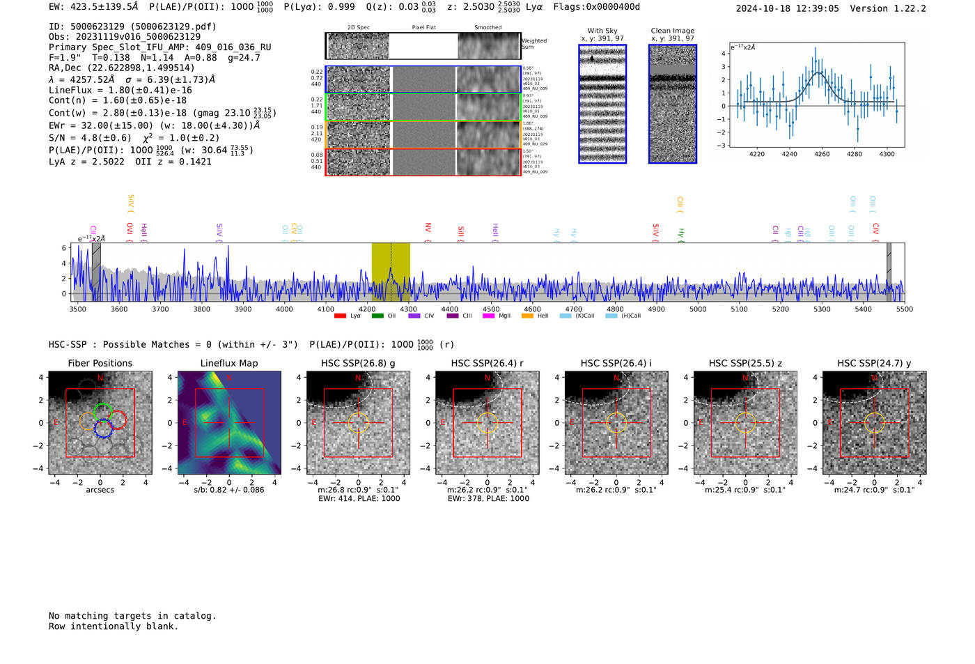Click the Fiber Positions cutout image
The width and height of the screenshot is (975, 664).
100,423
